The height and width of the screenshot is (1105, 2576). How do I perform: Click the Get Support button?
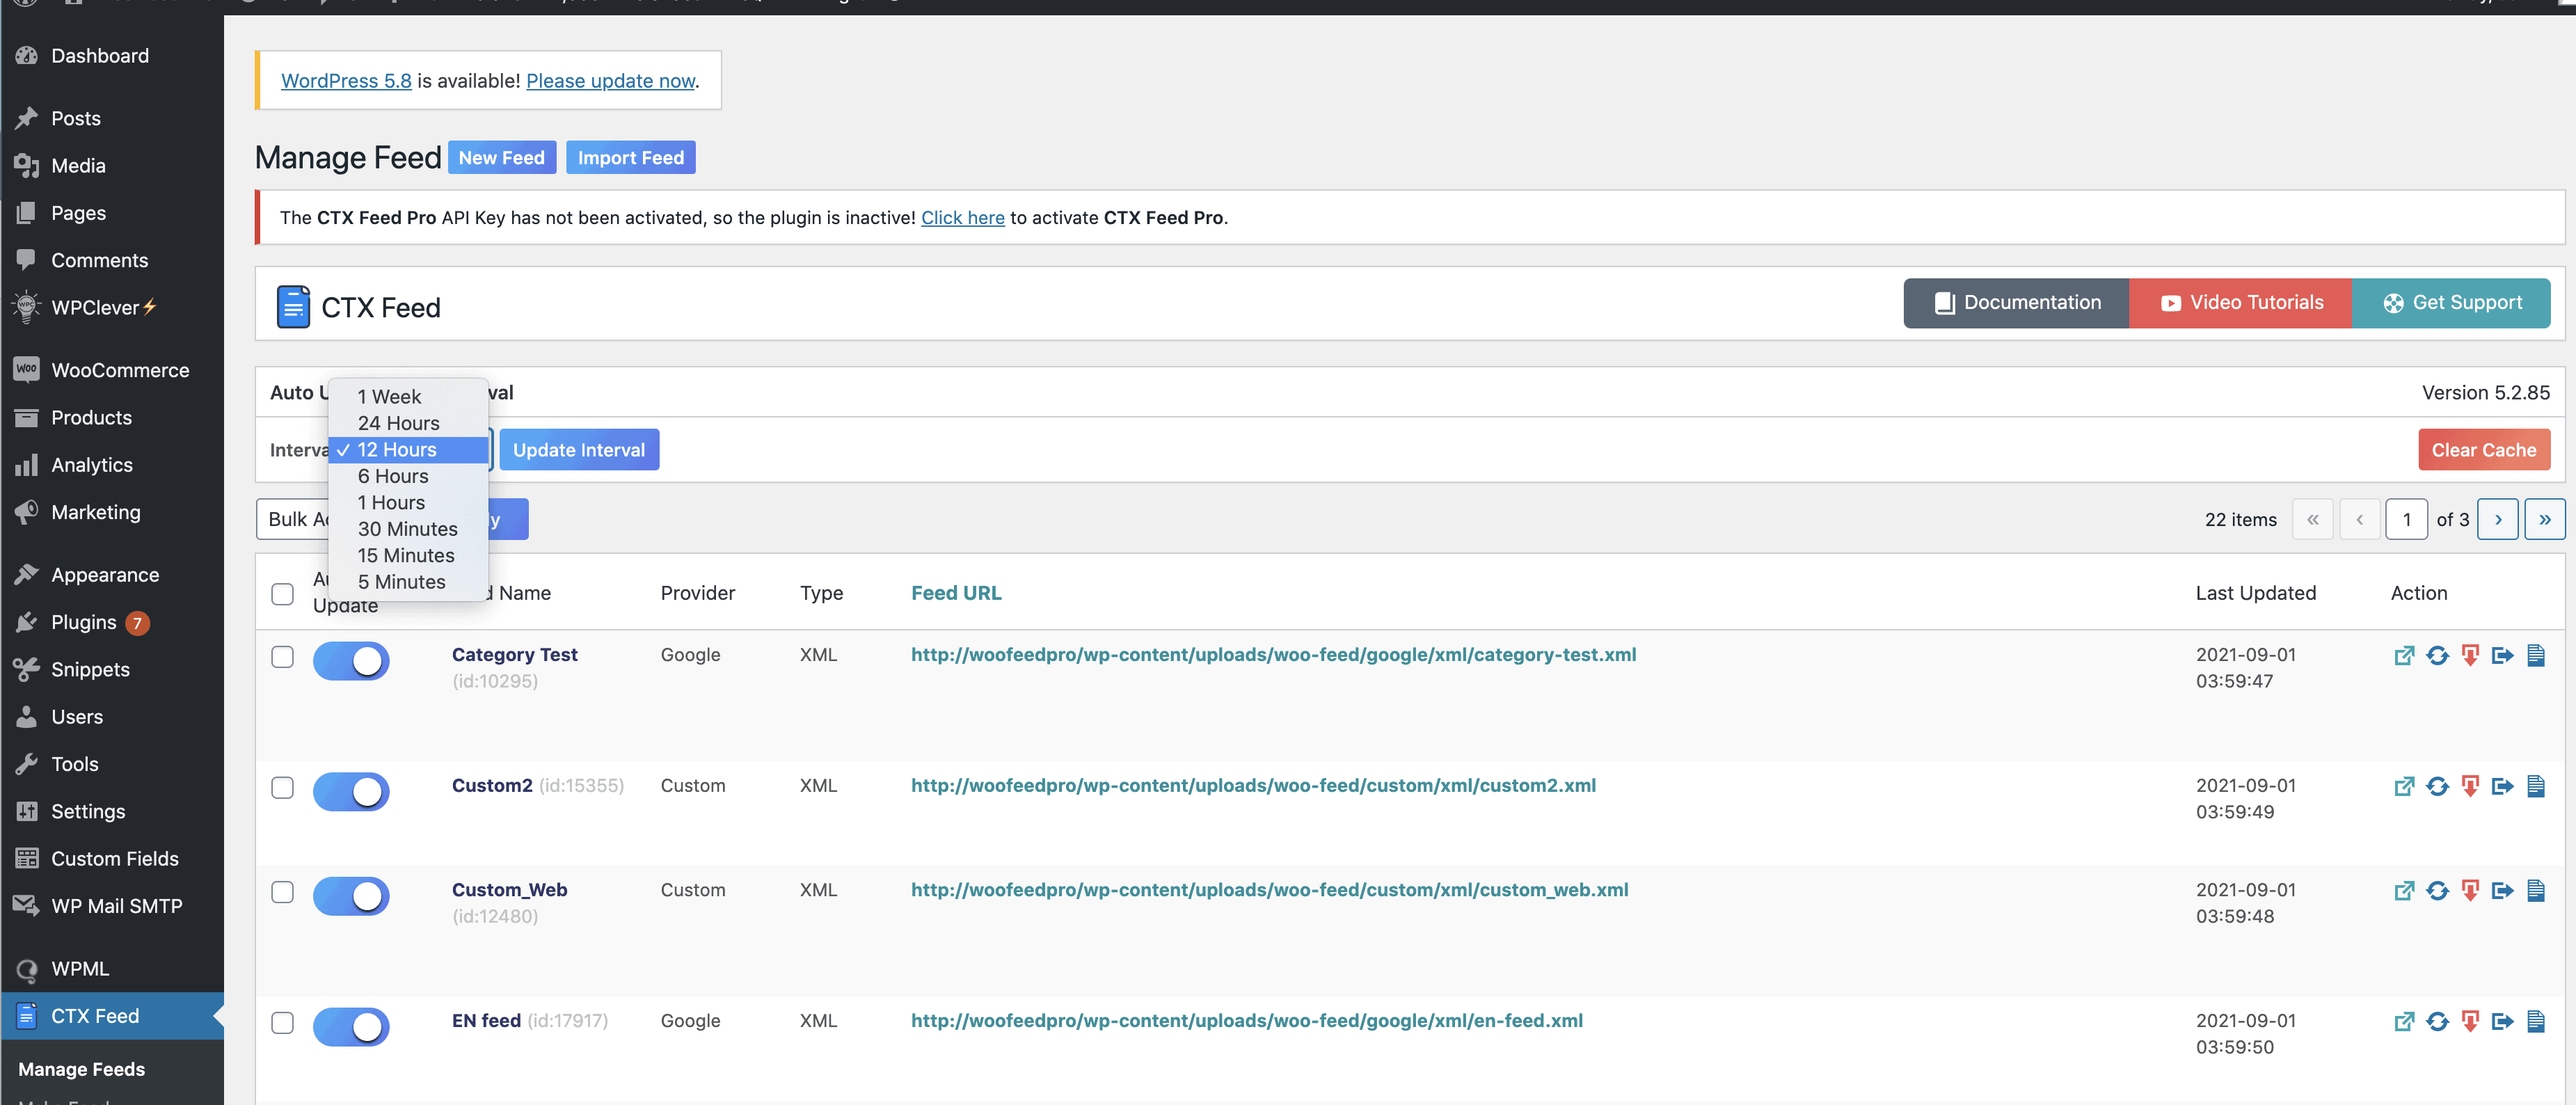(2452, 303)
